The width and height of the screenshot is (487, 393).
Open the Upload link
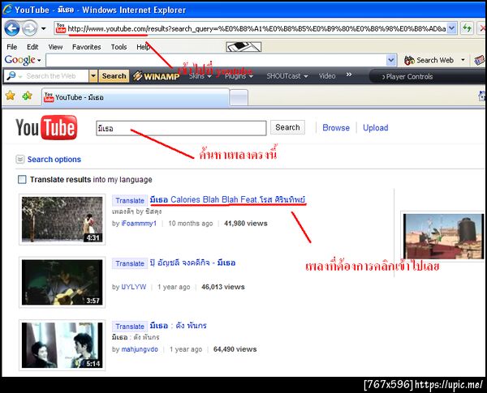click(x=376, y=128)
